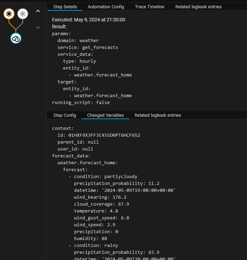Click the 'condition: partlycloudy' line
This screenshot has width=247, height=260.
tap(105, 176)
